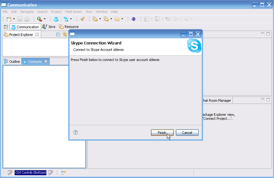Click the Run/launch green play icon
274x178 pixels.
click(39, 19)
